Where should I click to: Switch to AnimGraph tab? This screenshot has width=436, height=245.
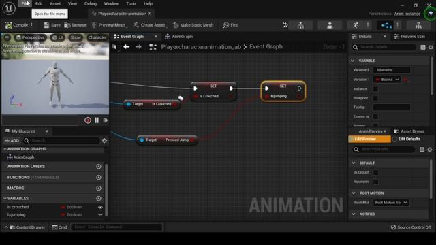[178, 36]
